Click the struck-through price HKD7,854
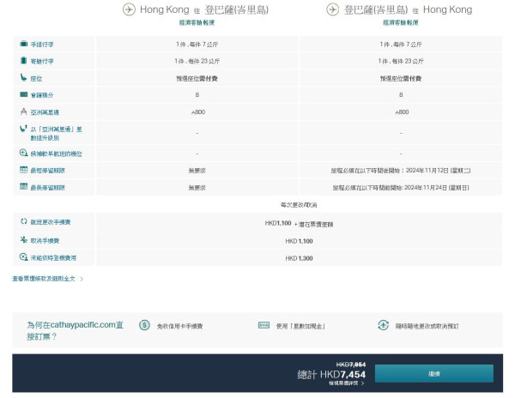Screen dimensions: 515x398 351,365
